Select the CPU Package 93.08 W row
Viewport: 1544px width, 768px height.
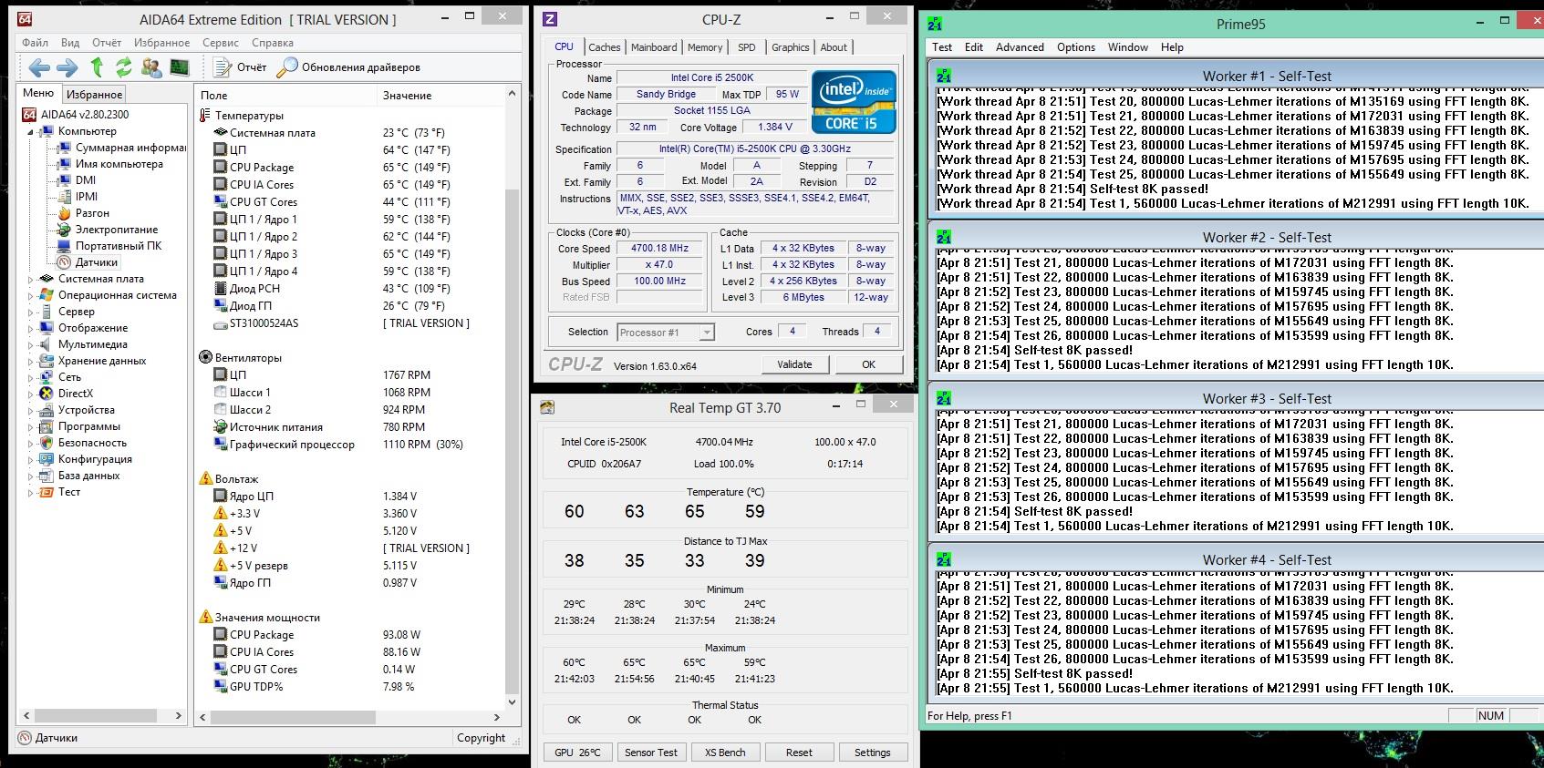click(350, 635)
